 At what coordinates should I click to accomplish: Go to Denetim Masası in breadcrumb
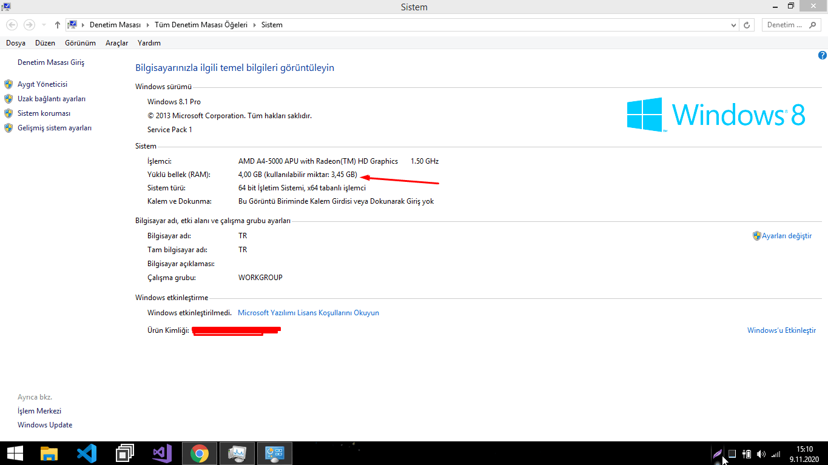coord(115,25)
